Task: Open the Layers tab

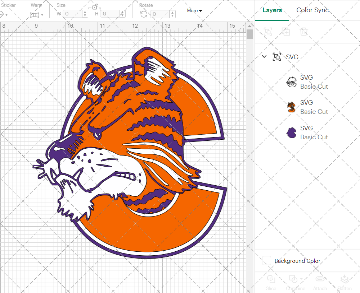Action: point(272,10)
